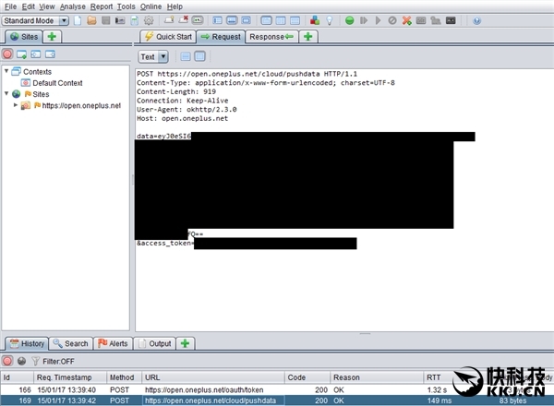Toggle the combined header and body view
Screen dimensions: 554x406
199,57
